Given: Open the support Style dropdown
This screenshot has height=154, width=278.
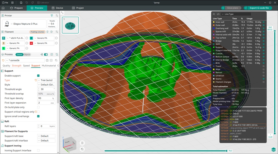Looking at the screenshot, I should (46, 85).
